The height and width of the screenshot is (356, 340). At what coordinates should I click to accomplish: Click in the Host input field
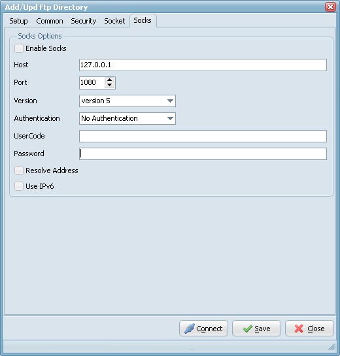[x=203, y=65]
